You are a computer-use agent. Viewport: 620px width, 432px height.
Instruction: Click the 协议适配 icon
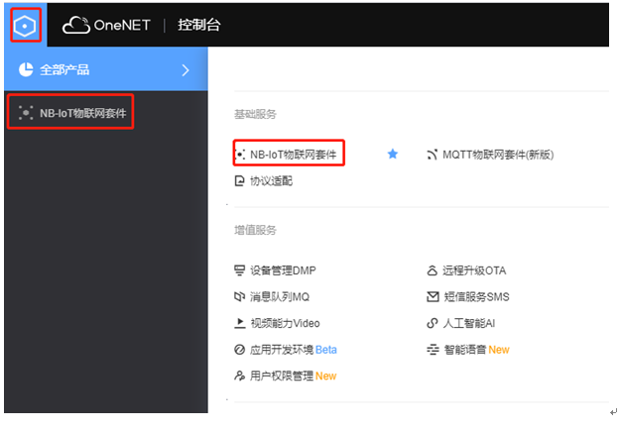point(240,181)
